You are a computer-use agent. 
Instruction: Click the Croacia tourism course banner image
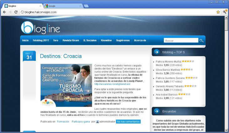click(66, 85)
